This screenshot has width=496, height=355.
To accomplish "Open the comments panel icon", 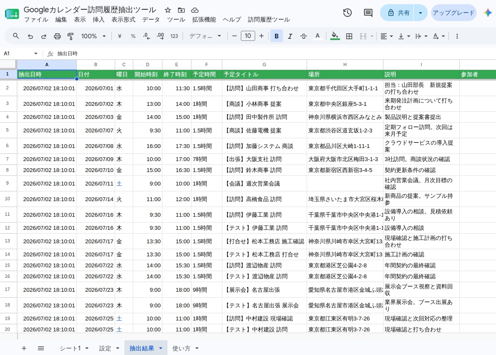I will click(x=368, y=13).
